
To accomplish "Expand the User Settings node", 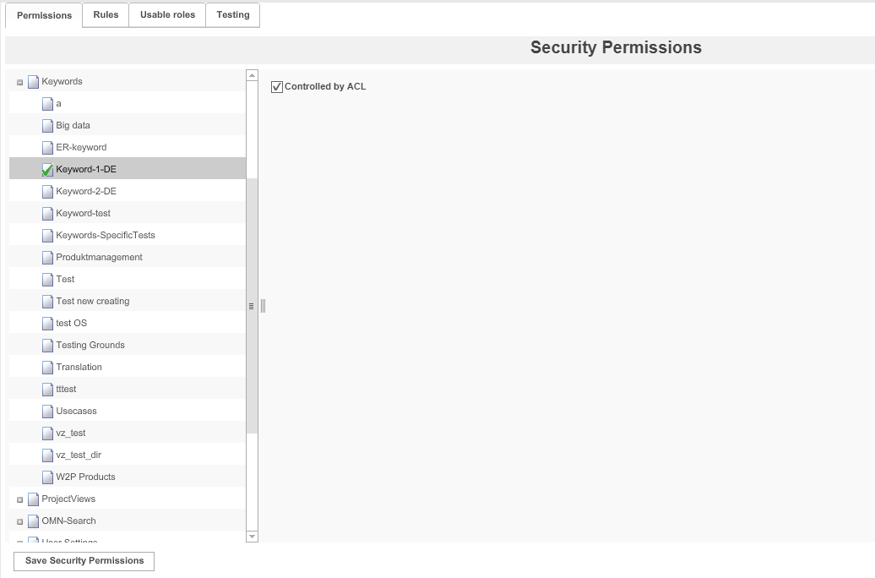I will (x=18, y=542).
